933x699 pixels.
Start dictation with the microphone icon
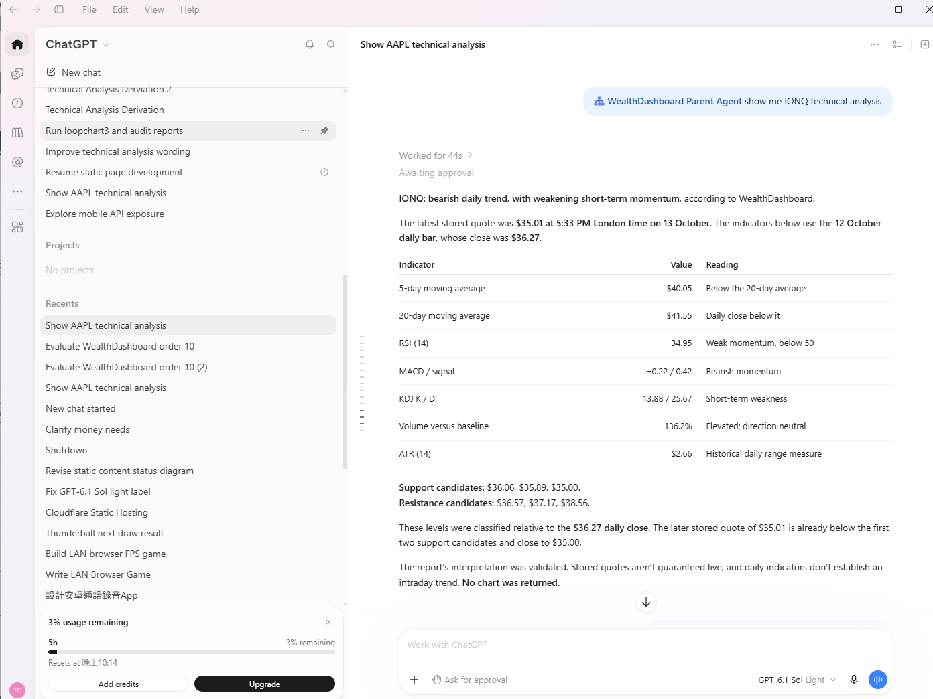pos(854,680)
